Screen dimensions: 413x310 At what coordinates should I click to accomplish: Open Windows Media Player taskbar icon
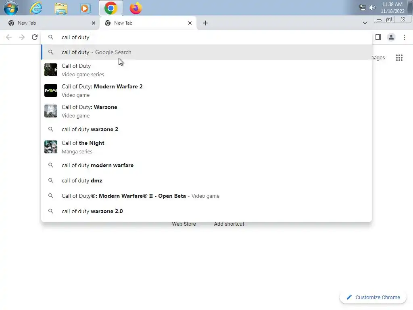tap(86, 8)
